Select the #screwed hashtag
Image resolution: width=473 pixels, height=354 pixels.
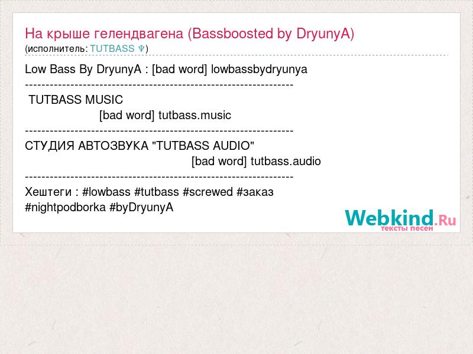coord(208,192)
